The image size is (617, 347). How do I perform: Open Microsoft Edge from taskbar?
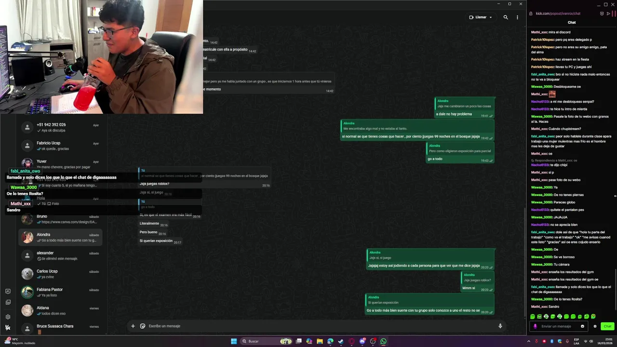tap(330, 341)
